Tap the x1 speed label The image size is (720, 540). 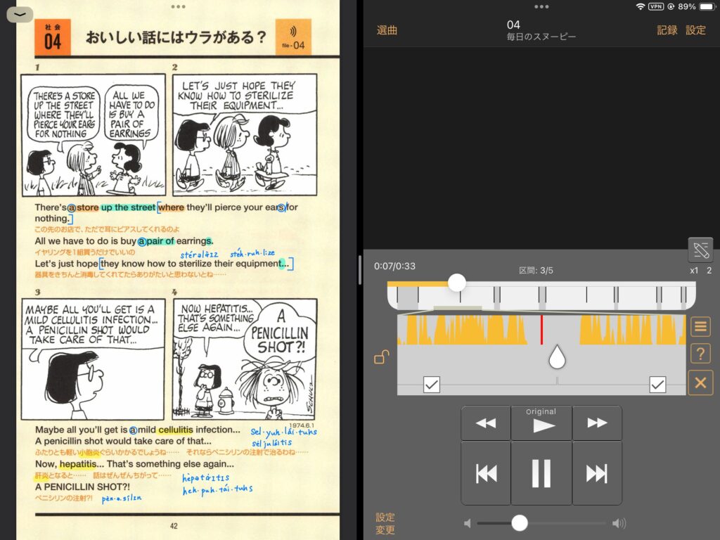694,271
